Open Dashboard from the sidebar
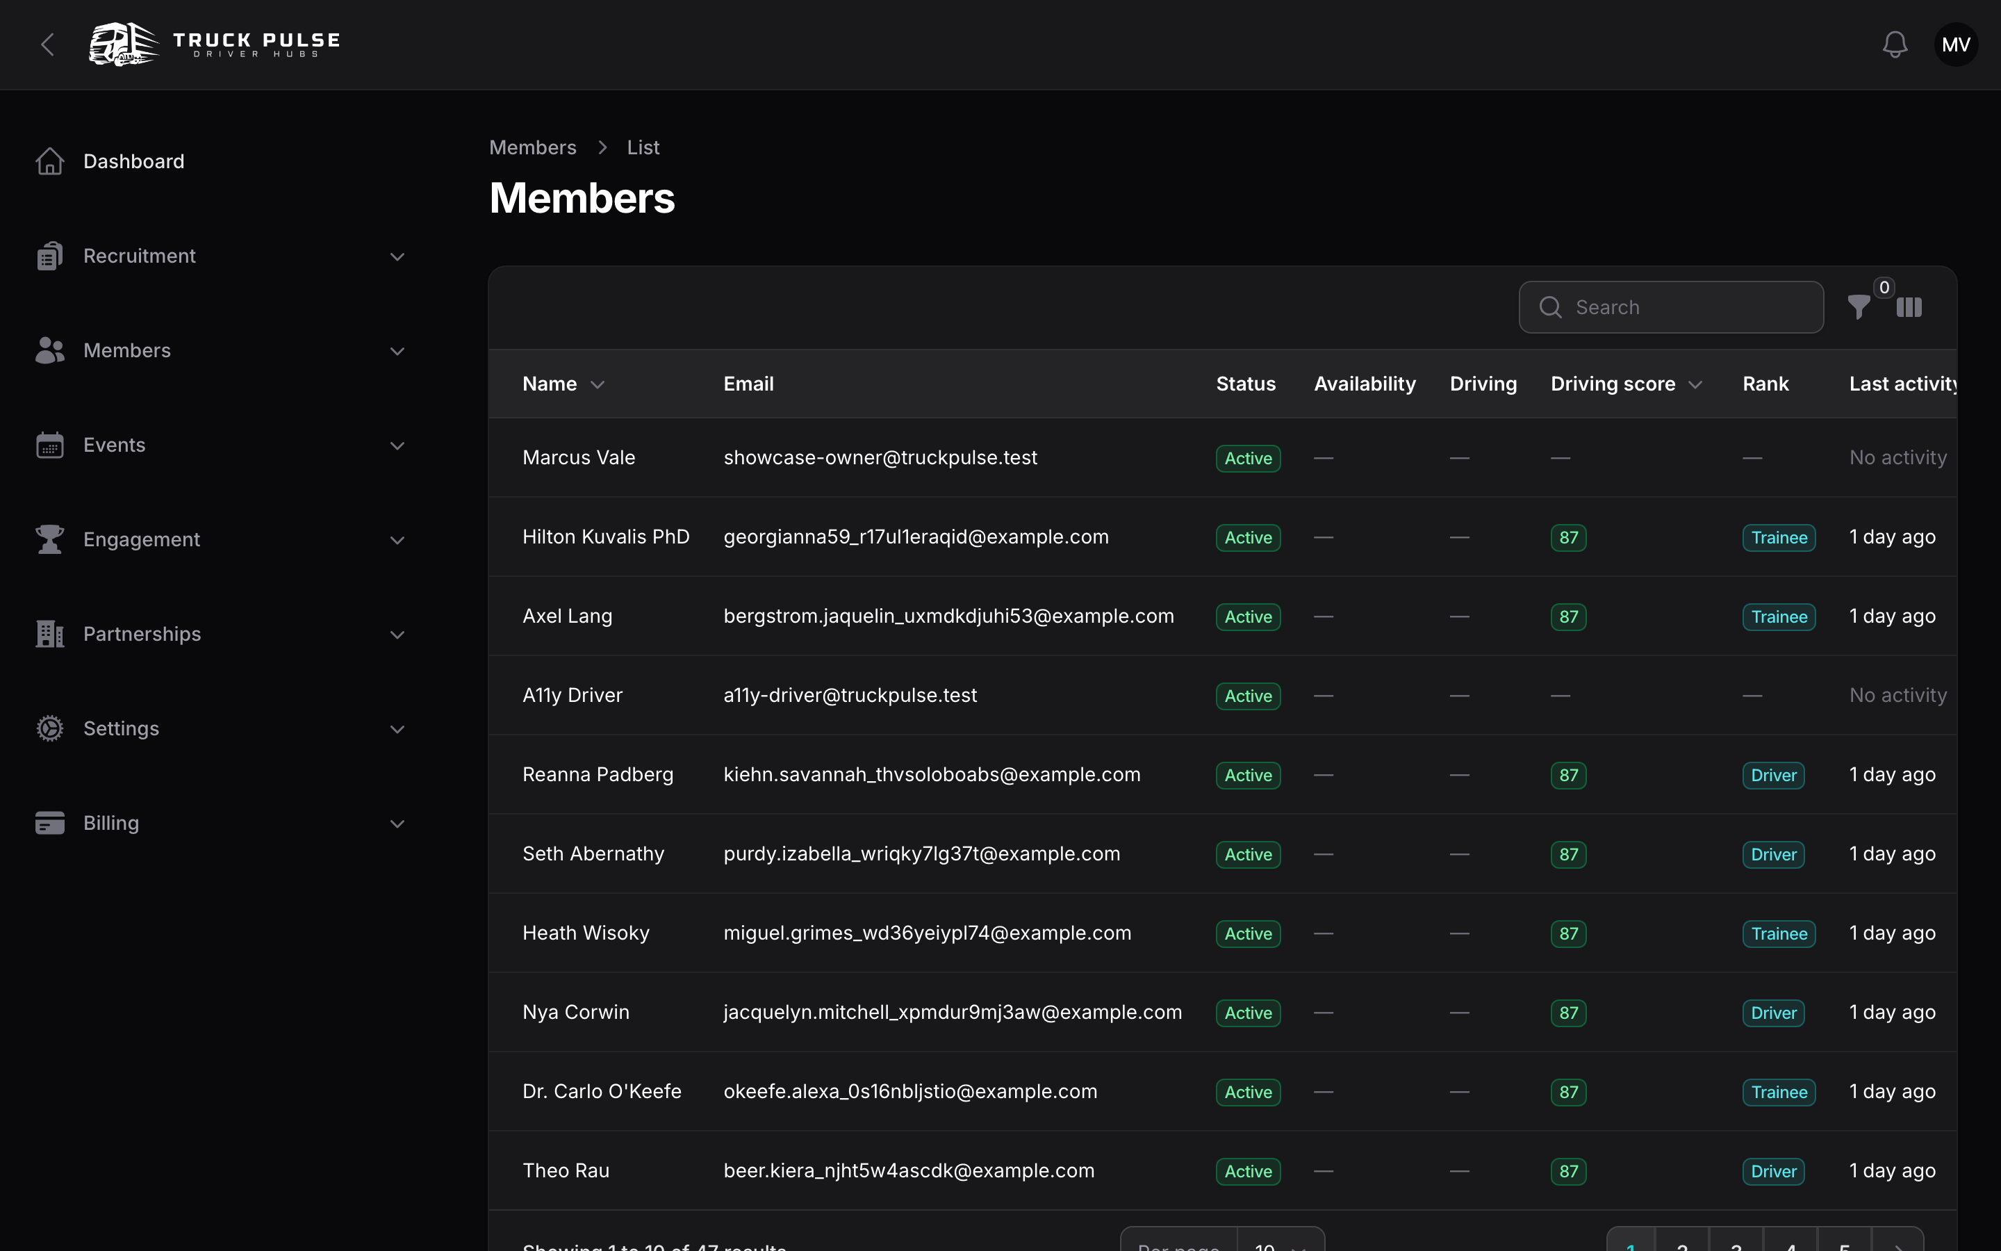 coord(134,161)
